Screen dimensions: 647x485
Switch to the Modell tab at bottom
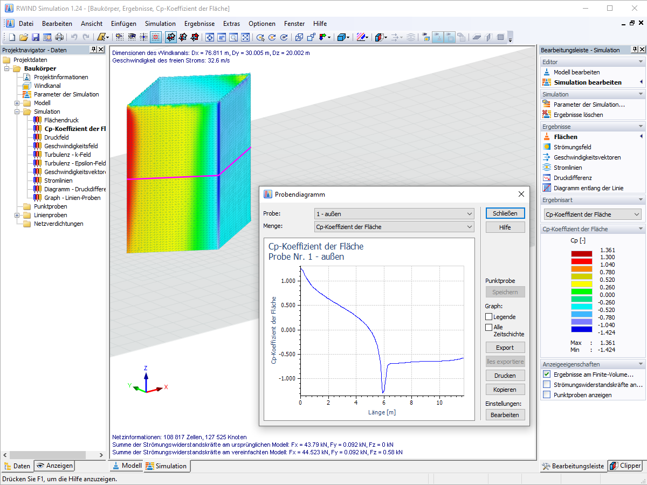pos(127,466)
